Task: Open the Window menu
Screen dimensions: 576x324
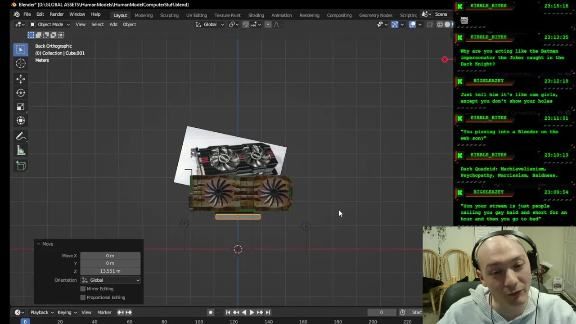Action: coord(77,14)
